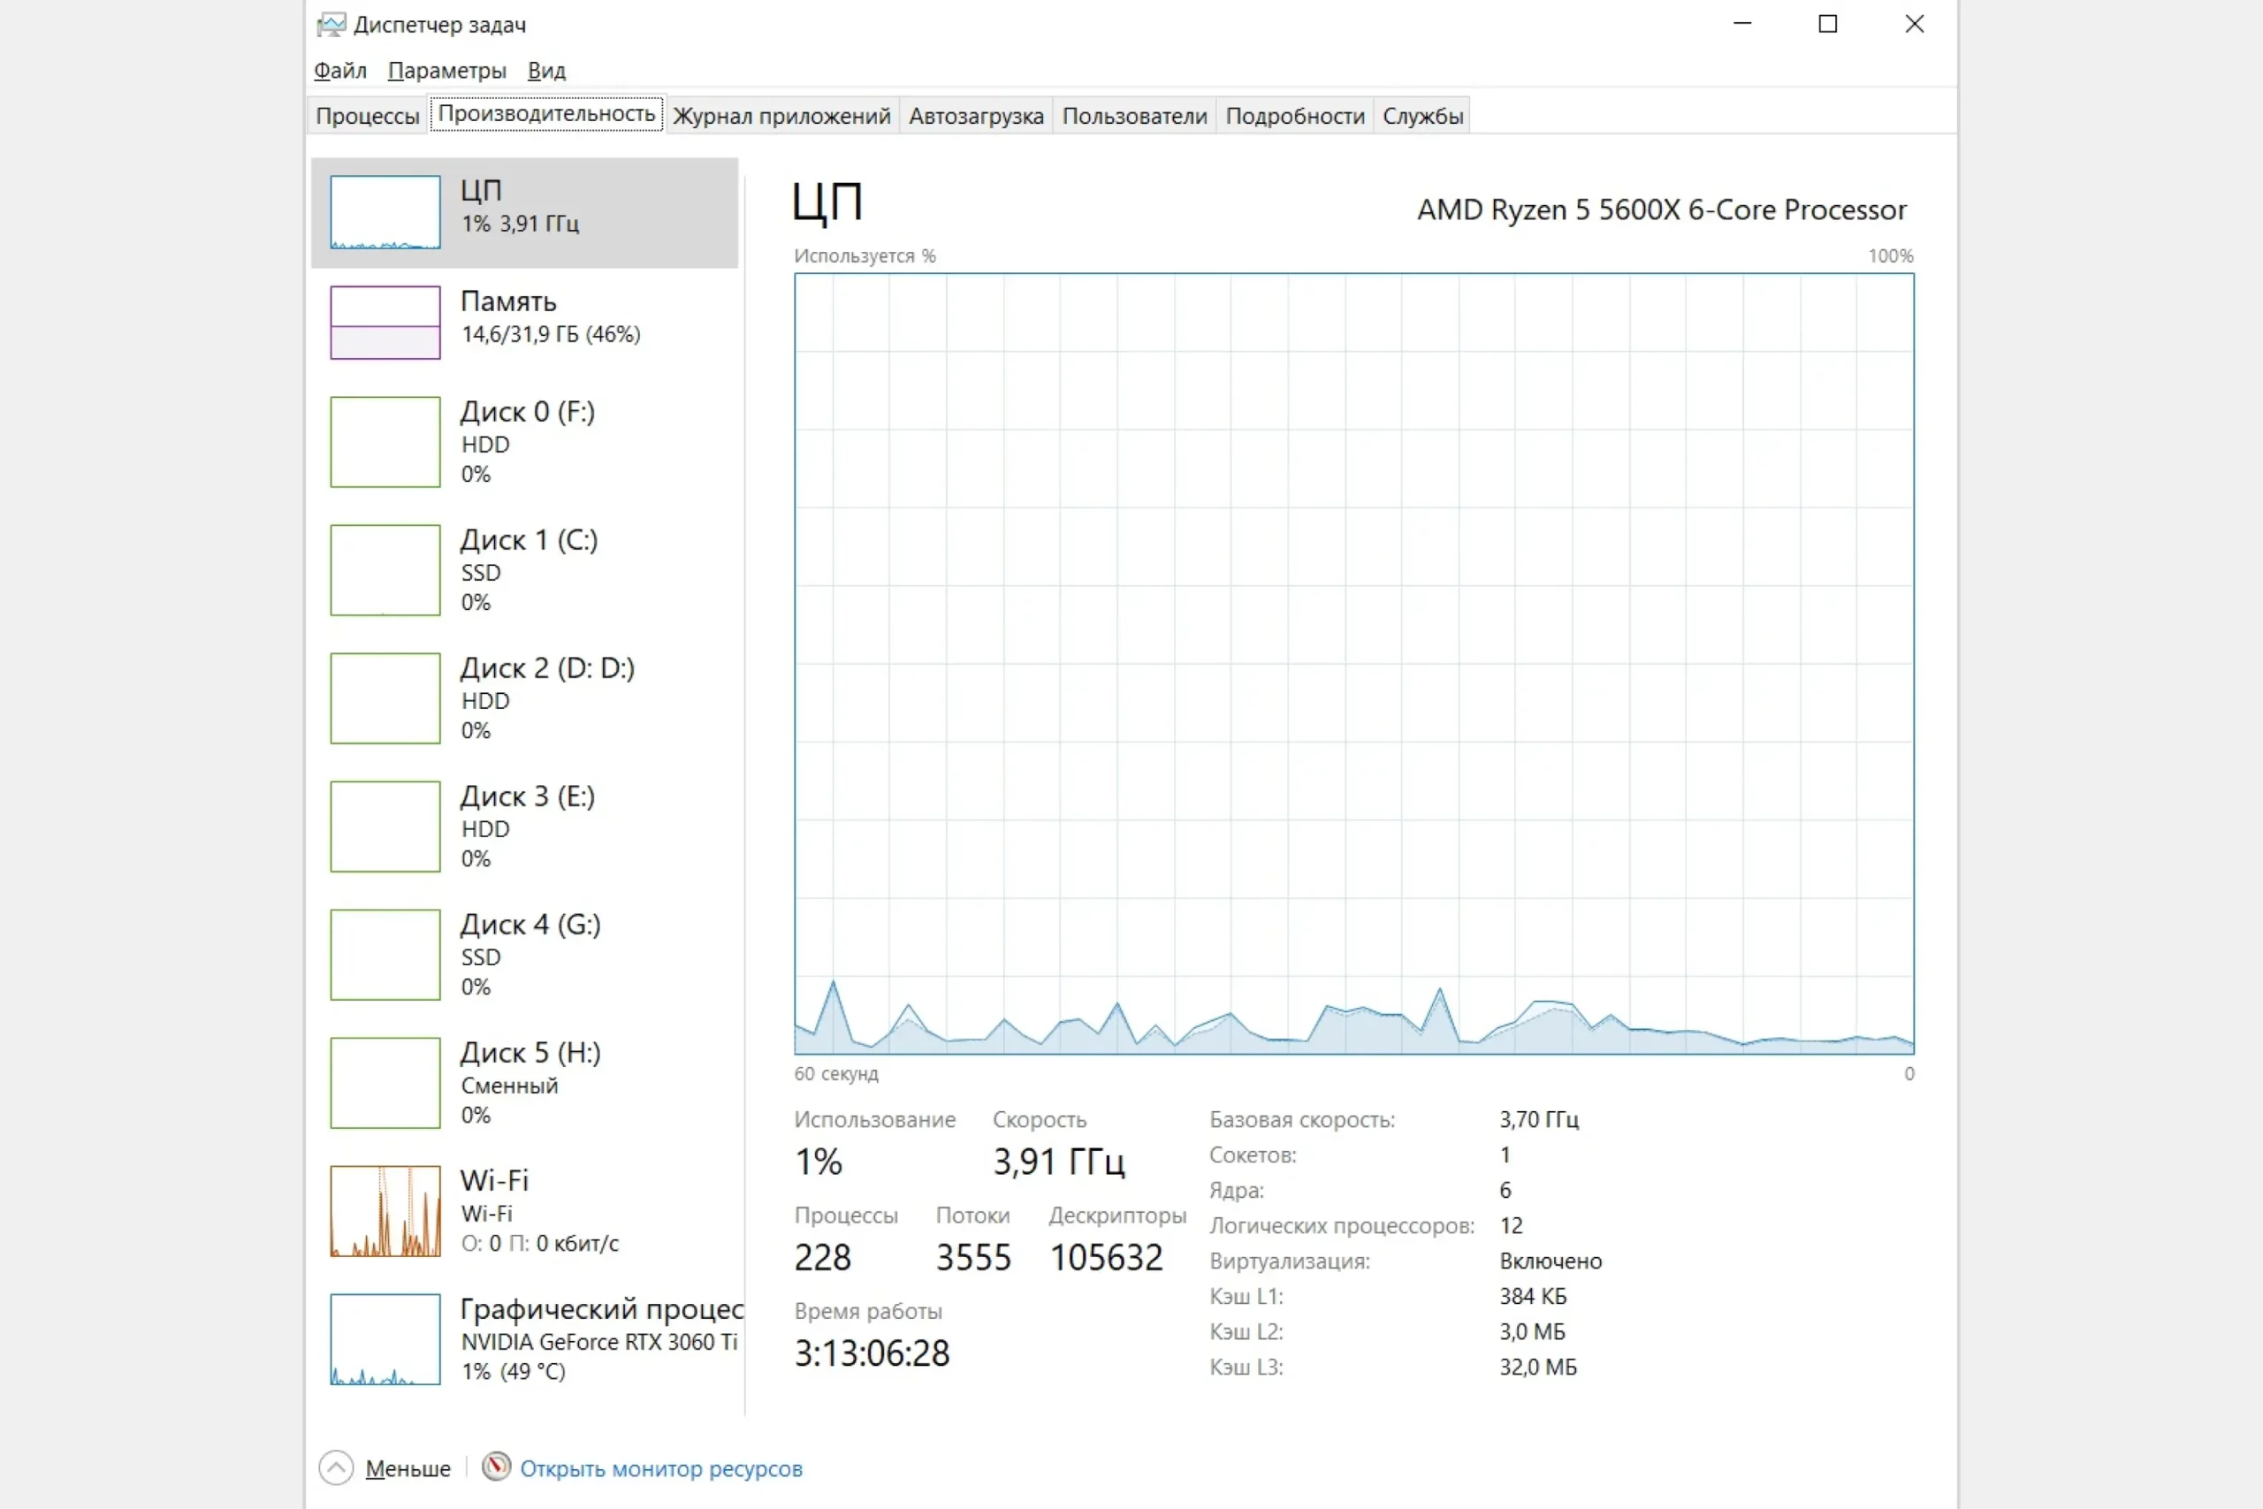The width and height of the screenshot is (2263, 1509).
Task: Open the Вид menu
Action: [545, 70]
